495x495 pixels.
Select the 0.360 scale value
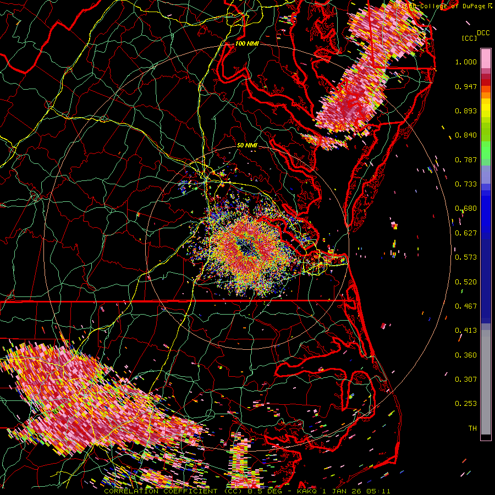click(x=466, y=355)
